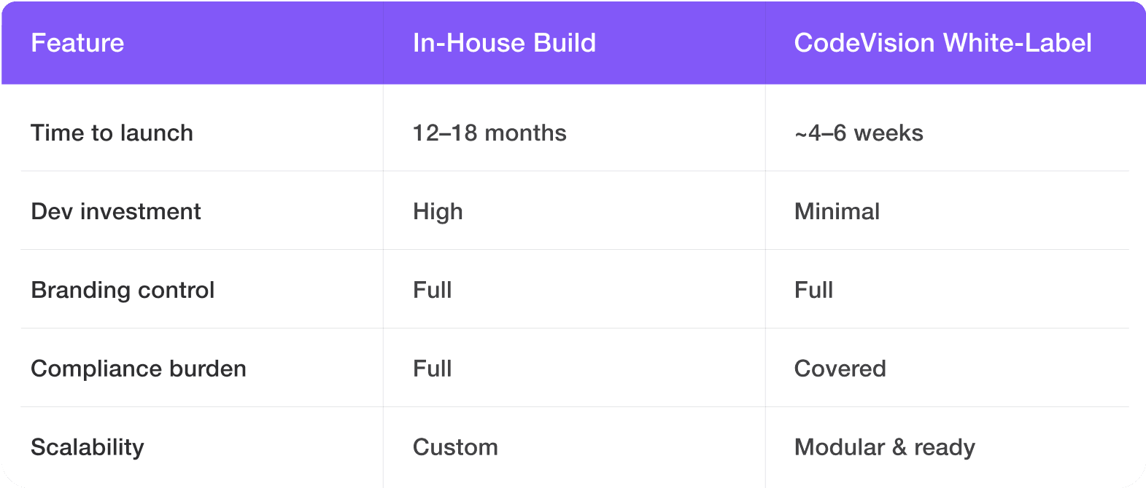Click the word months in Time to launch row
1146x488 pixels.
(525, 133)
